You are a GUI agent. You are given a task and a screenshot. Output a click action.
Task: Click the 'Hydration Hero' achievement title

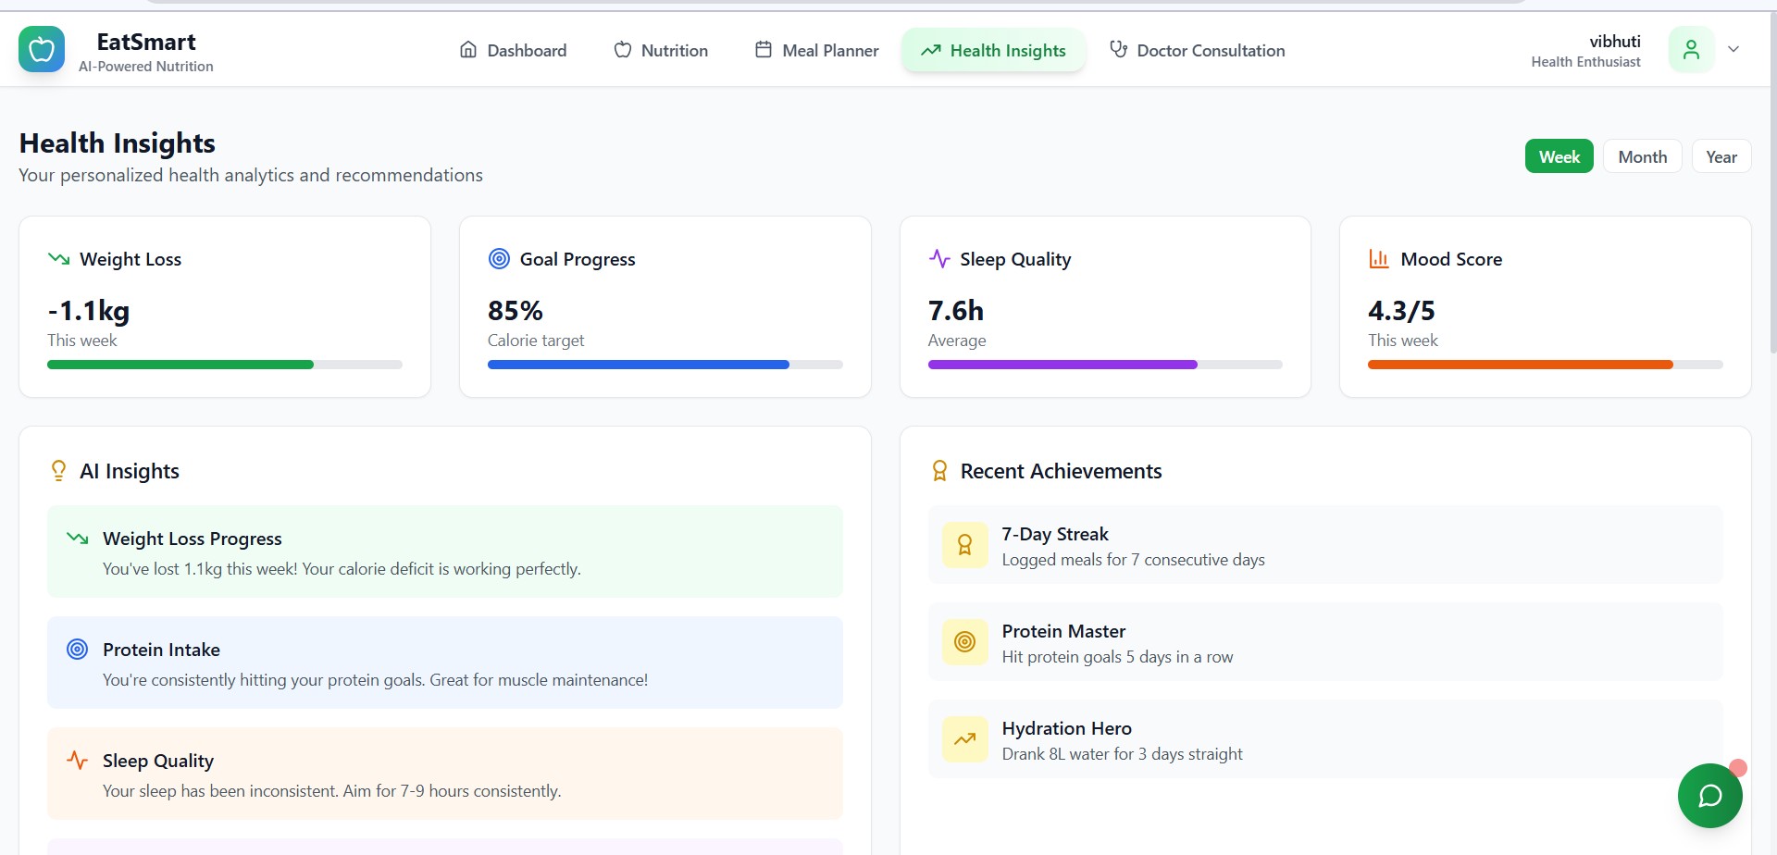(x=1067, y=728)
